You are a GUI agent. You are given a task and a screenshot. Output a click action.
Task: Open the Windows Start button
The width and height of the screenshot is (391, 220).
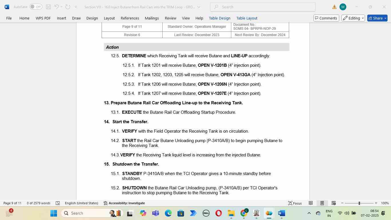click(x=54, y=213)
